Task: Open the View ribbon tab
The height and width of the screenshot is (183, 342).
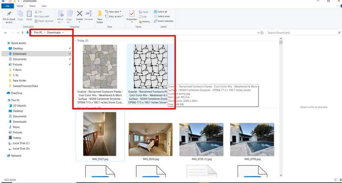Action: click(44, 6)
